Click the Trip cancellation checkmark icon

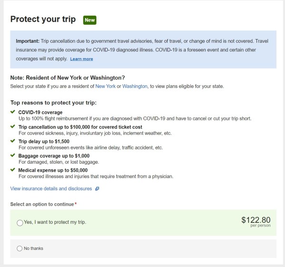13,127
